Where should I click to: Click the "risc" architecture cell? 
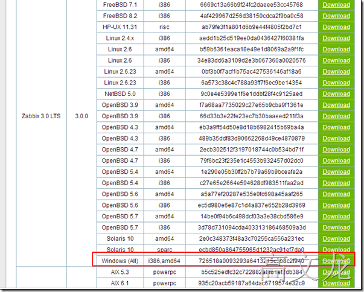(164, 27)
